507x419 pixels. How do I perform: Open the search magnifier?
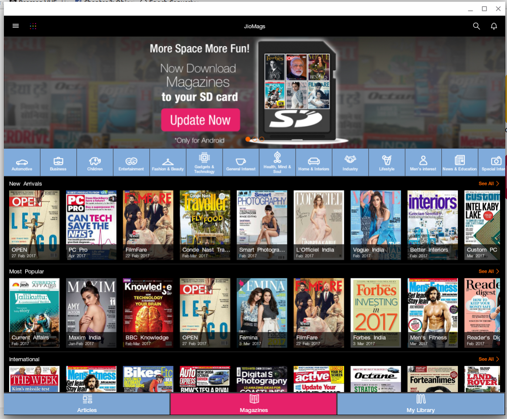[x=476, y=26]
